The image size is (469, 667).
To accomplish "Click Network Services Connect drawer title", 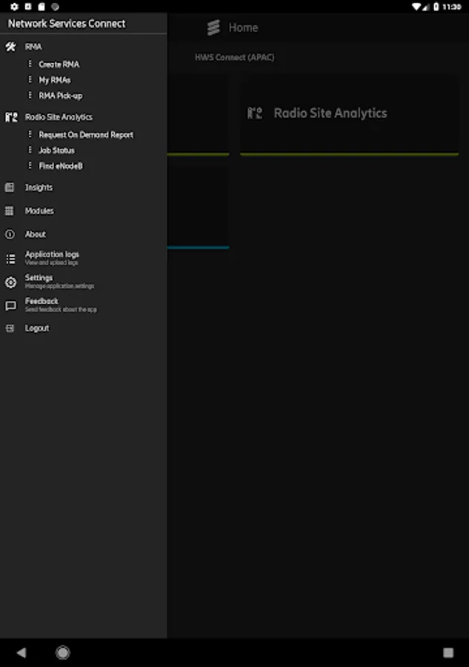I will pyautogui.click(x=67, y=24).
